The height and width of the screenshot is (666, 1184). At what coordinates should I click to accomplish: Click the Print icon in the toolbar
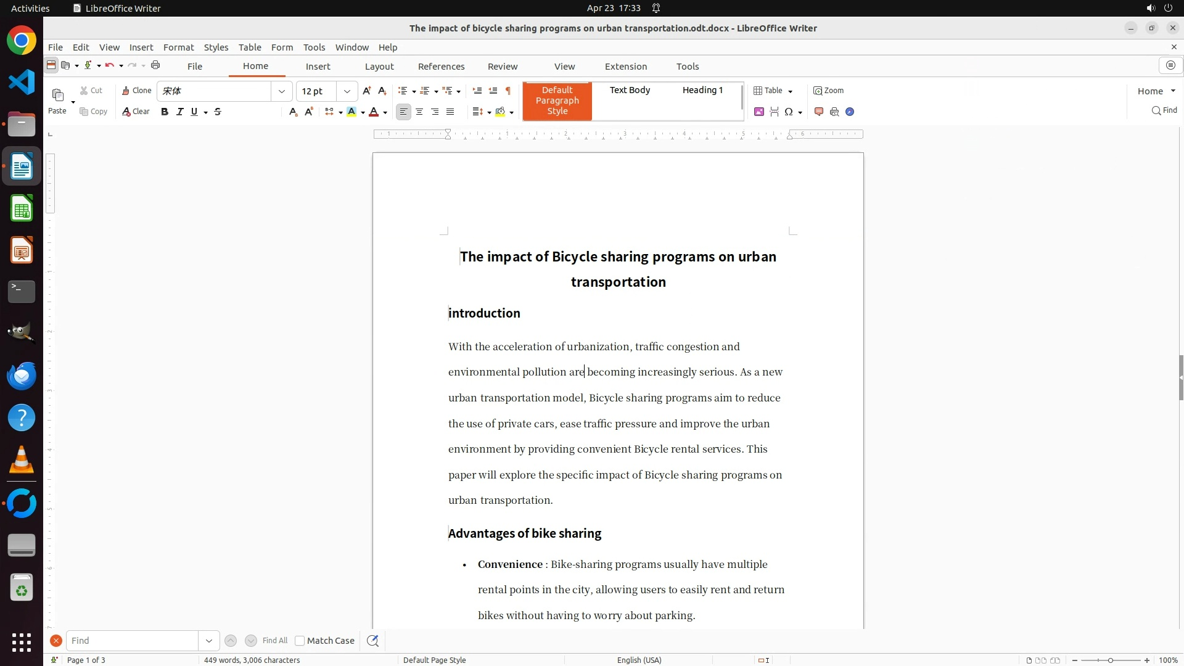point(155,65)
